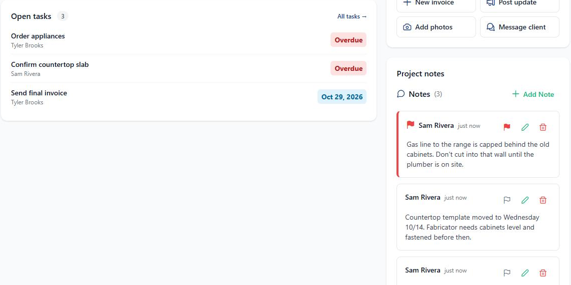Click Add Note button
The height and width of the screenshot is (285, 571).
pos(533,94)
